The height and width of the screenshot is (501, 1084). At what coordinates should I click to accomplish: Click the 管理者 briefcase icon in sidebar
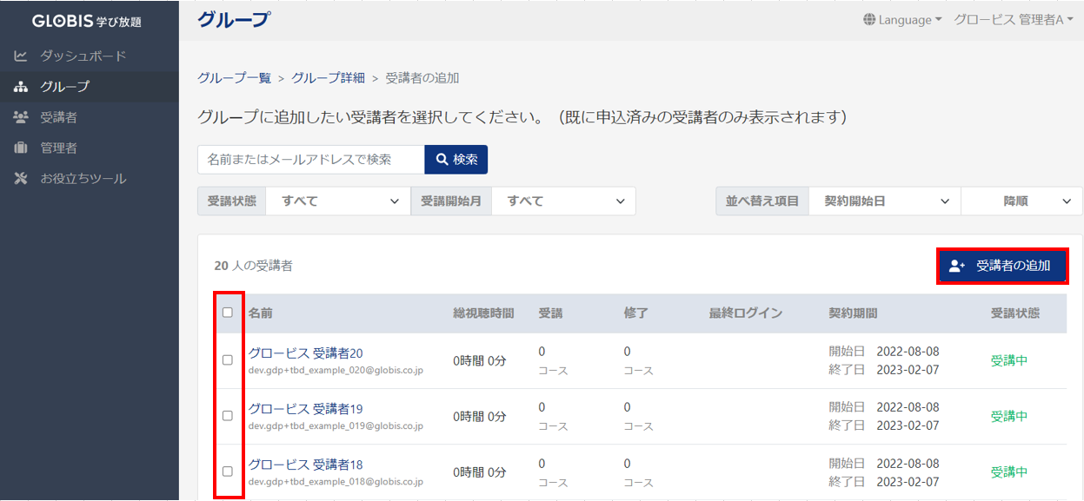[x=21, y=148]
